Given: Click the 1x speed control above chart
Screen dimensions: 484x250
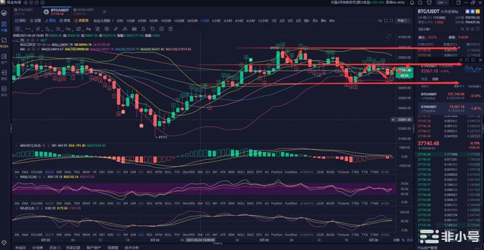Looking at the screenshot, I should [x=380, y=21].
